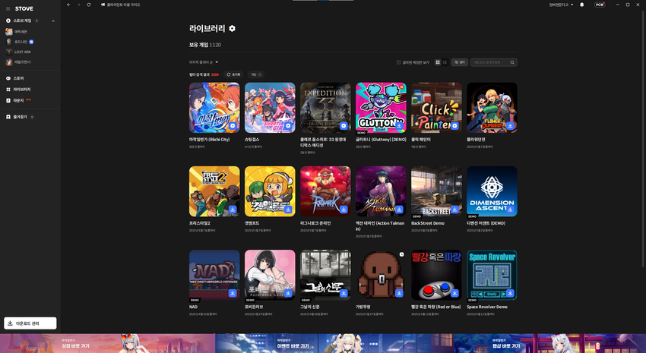The image size is (646, 353).
Task: Switch to grid view
Action: 438,62
